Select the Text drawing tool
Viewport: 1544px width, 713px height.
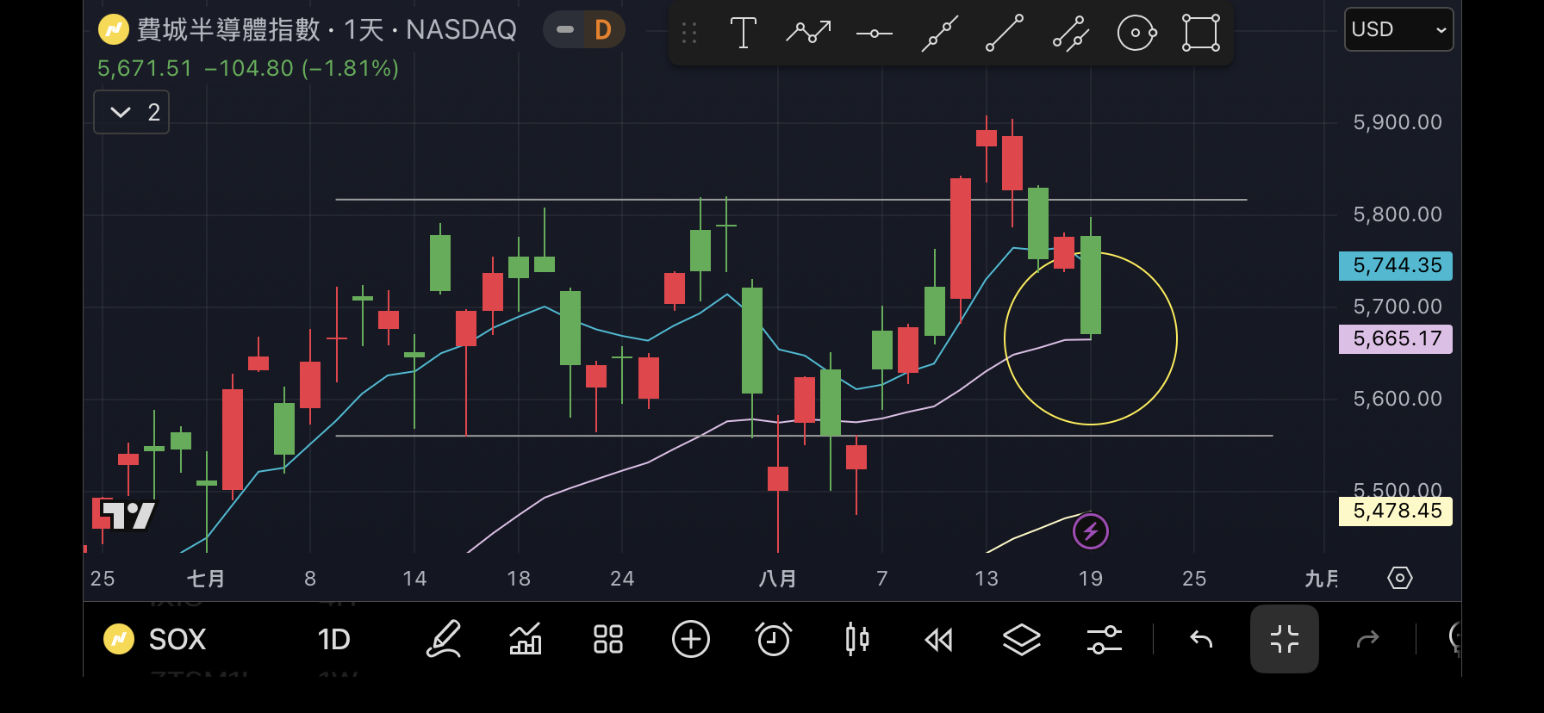743,33
